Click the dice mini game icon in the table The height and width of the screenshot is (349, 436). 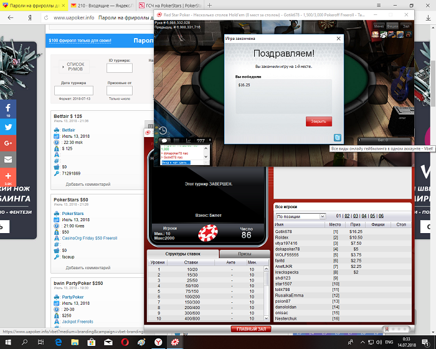pyautogui.click(x=384, y=34)
